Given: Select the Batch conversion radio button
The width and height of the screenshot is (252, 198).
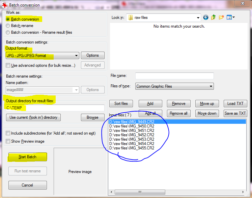Looking at the screenshot, I should 8,19.
